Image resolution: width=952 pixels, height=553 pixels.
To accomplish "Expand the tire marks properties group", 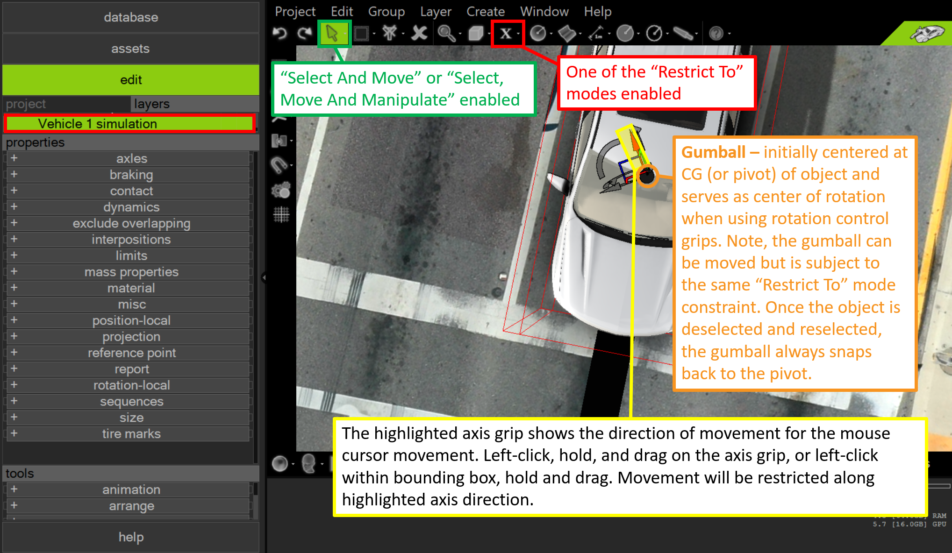I will click(x=14, y=433).
